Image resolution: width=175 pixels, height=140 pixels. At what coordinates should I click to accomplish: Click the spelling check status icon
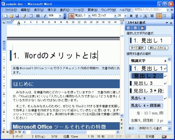pos(164,136)
